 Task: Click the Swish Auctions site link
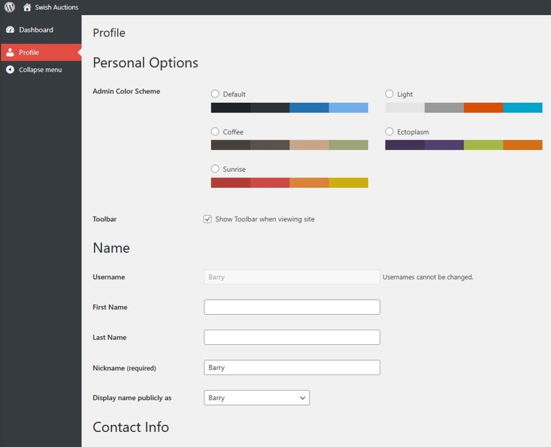tap(56, 8)
